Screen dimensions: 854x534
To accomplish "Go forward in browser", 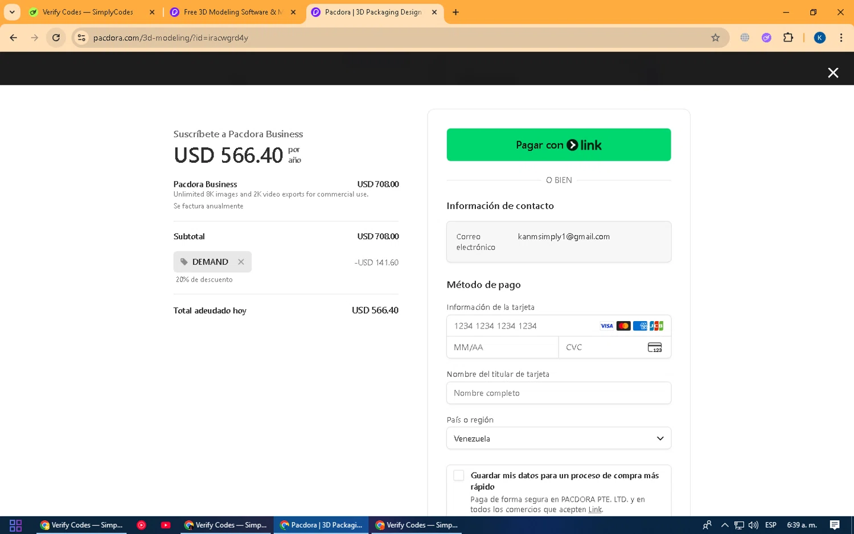I will (x=35, y=38).
